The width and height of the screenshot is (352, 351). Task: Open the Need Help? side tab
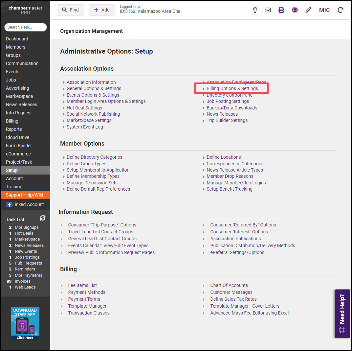(x=342, y=314)
